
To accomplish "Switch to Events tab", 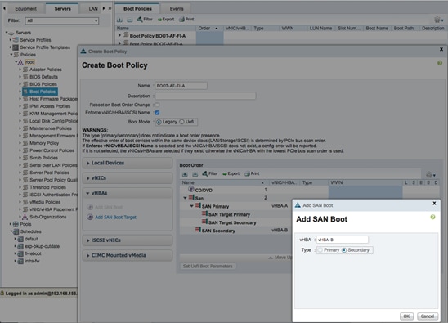I will (177, 8).
